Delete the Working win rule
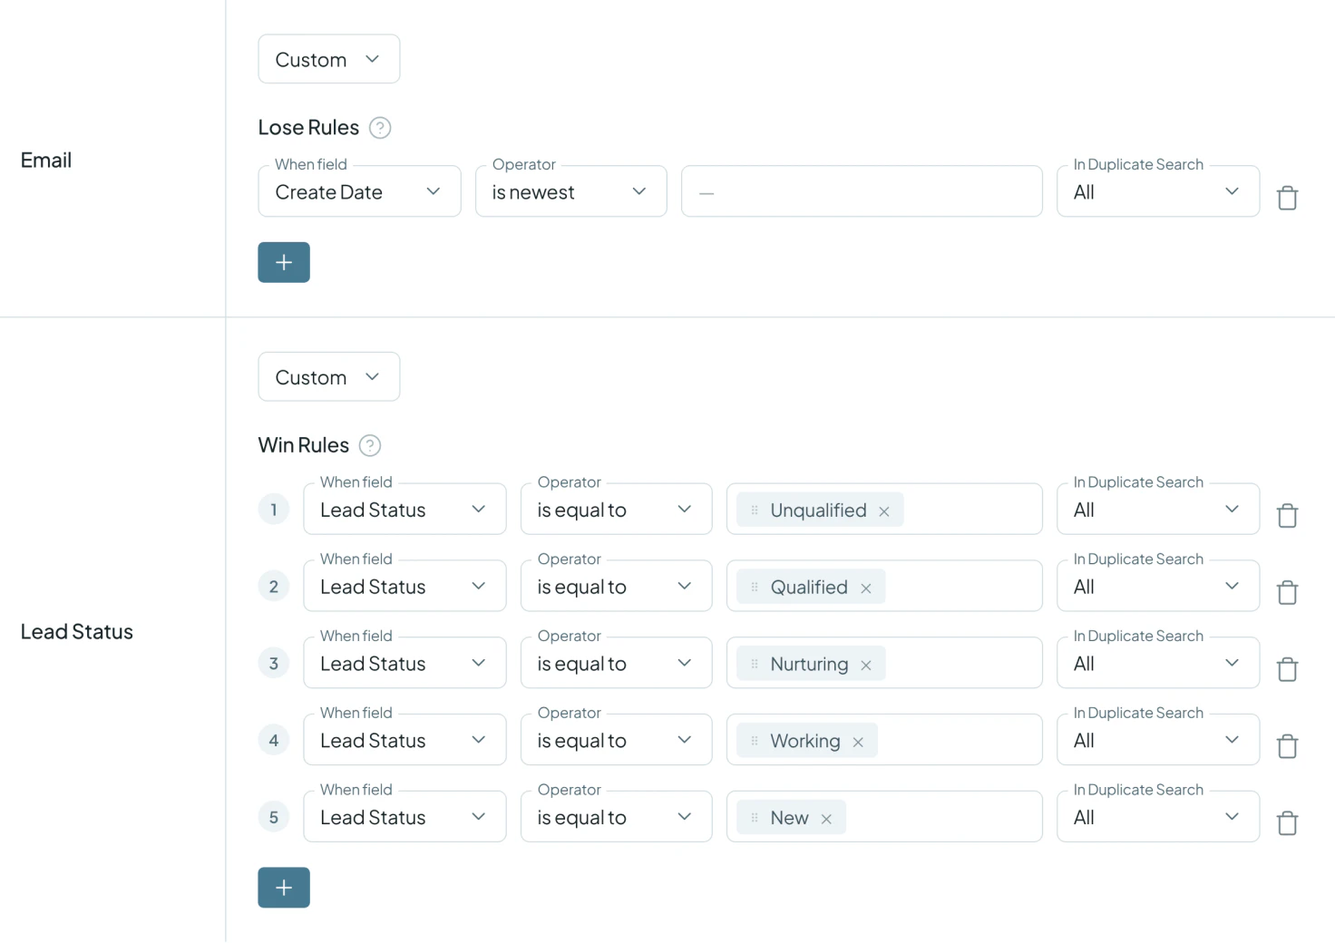The image size is (1335, 943). tap(1287, 746)
